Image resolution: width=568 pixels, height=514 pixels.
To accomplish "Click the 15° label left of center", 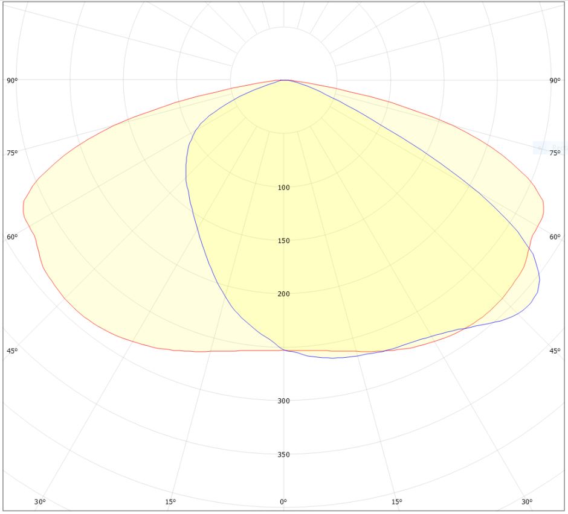I will [170, 502].
